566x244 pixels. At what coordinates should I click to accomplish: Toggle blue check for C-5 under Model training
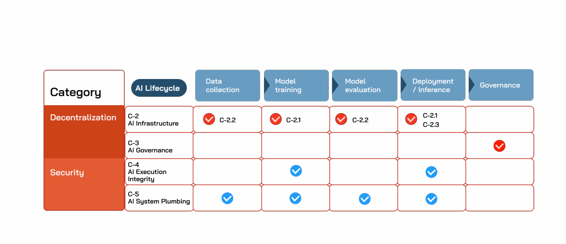click(295, 198)
